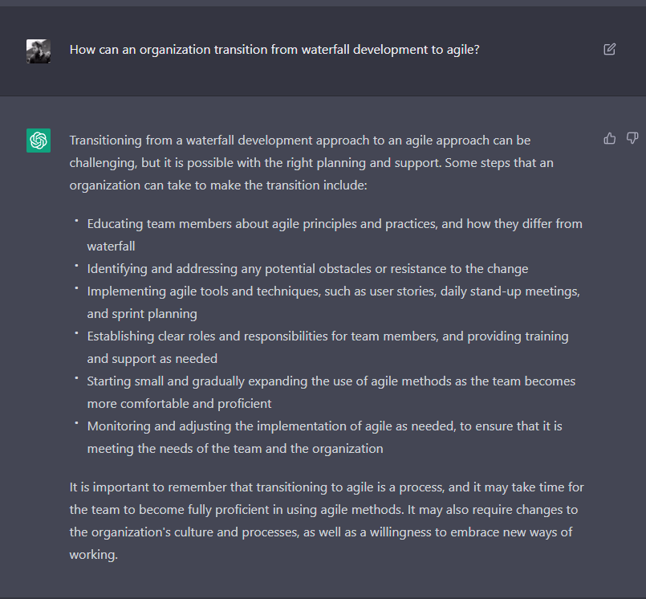646x599 pixels.
Task: Click the words "more comfortable and proficient"
Action: [x=179, y=403]
